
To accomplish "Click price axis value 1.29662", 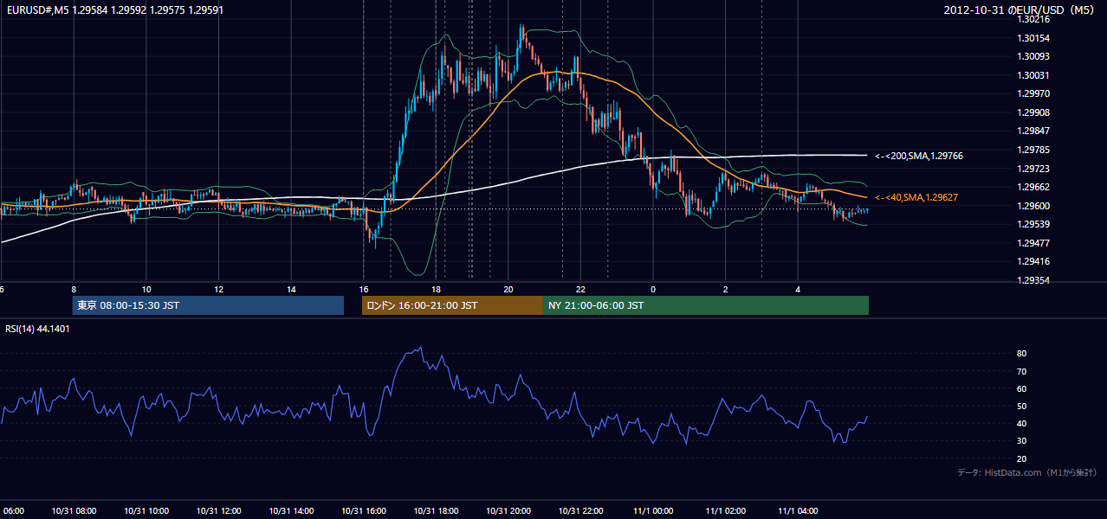I will click(1034, 187).
